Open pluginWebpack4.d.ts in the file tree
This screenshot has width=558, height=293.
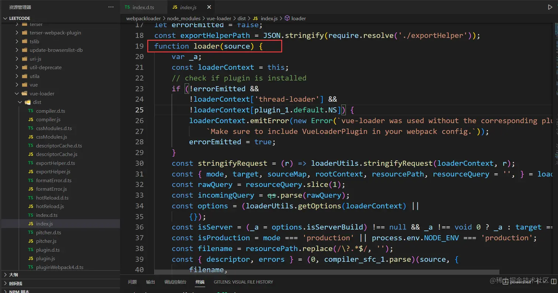(x=60, y=267)
